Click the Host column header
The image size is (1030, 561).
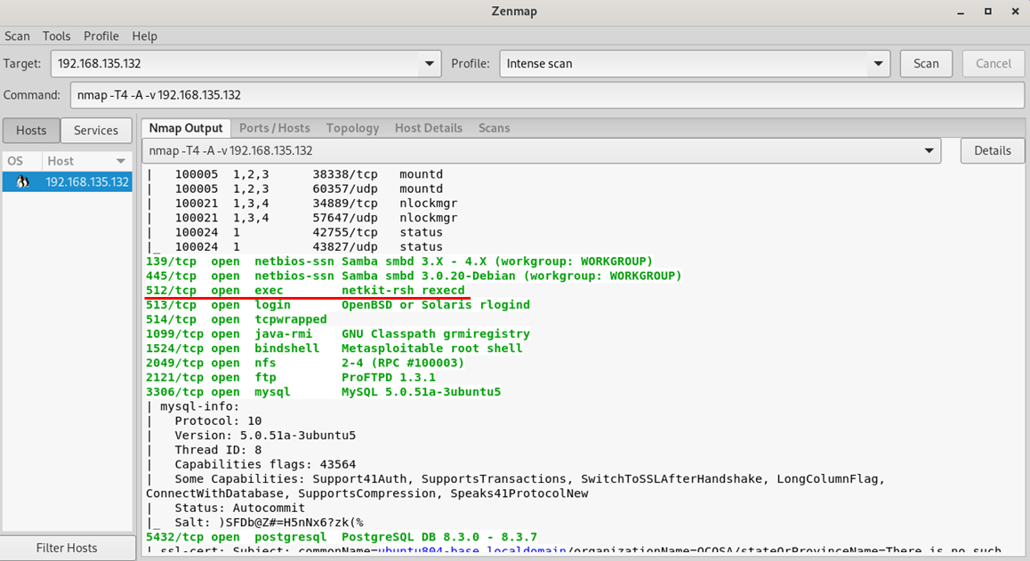tap(86, 161)
